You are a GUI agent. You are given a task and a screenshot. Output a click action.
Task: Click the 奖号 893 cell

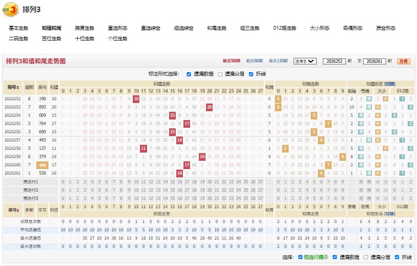pos(42,107)
